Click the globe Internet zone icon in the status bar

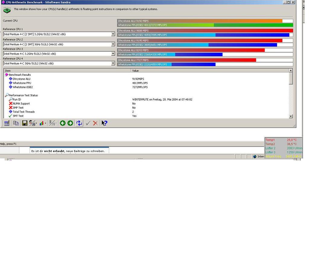click(255, 157)
